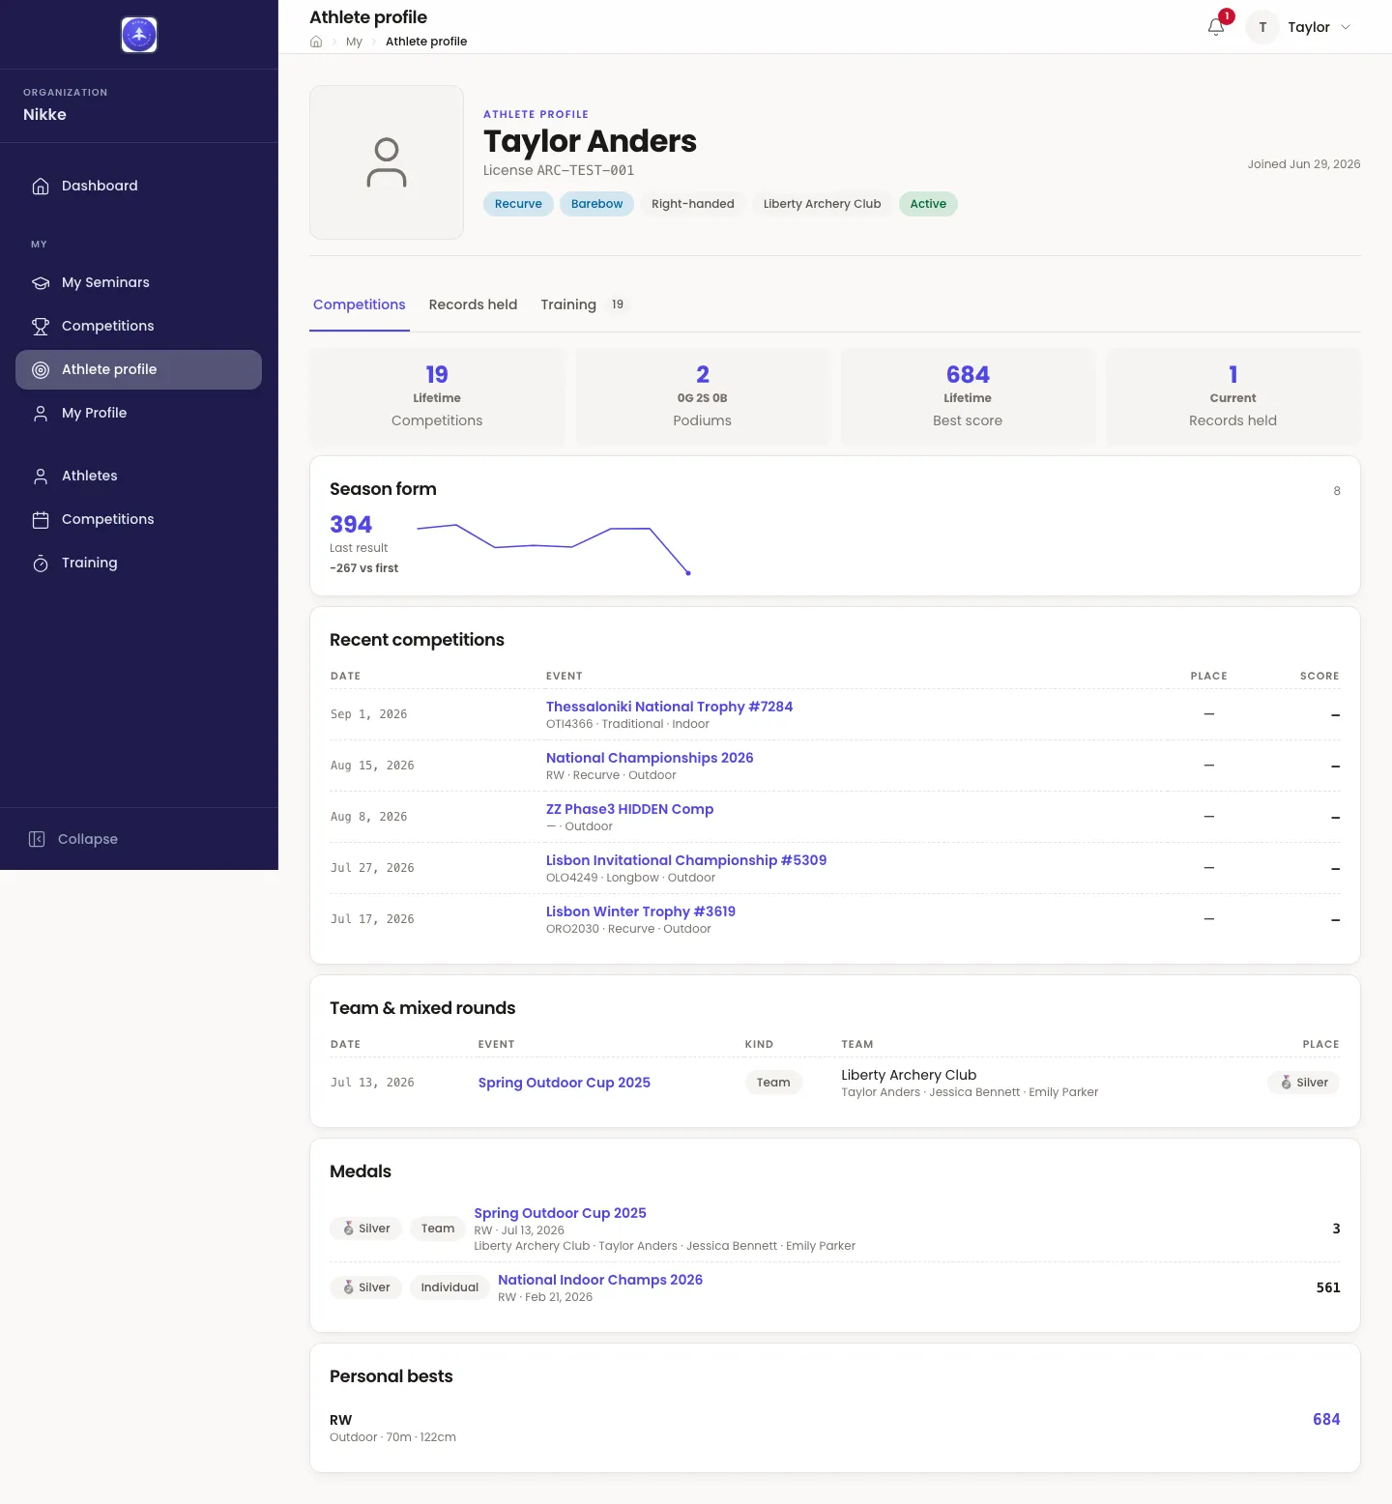The width and height of the screenshot is (1392, 1504).
Task: Expand the Taylor user menu chevron
Action: coord(1346,27)
